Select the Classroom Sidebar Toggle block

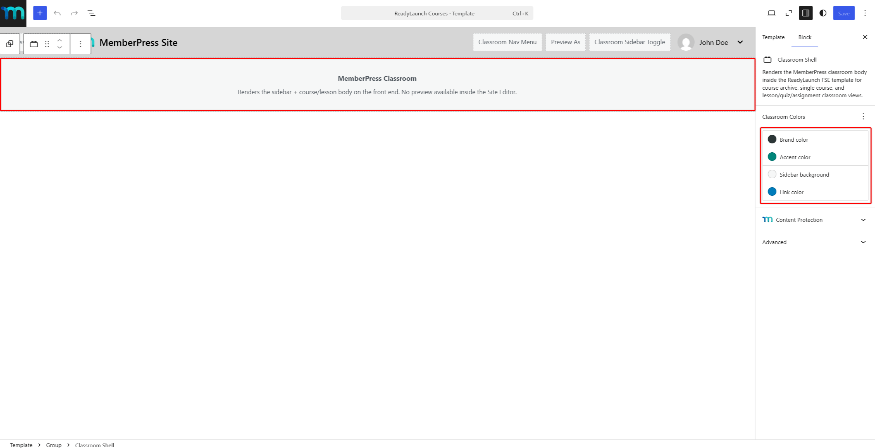pyautogui.click(x=630, y=42)
